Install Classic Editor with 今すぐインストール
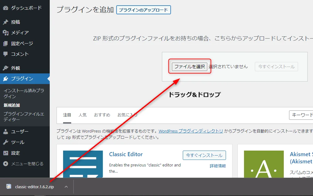Image resolution: width=313 pixels, height=196 pixels. 205,155
